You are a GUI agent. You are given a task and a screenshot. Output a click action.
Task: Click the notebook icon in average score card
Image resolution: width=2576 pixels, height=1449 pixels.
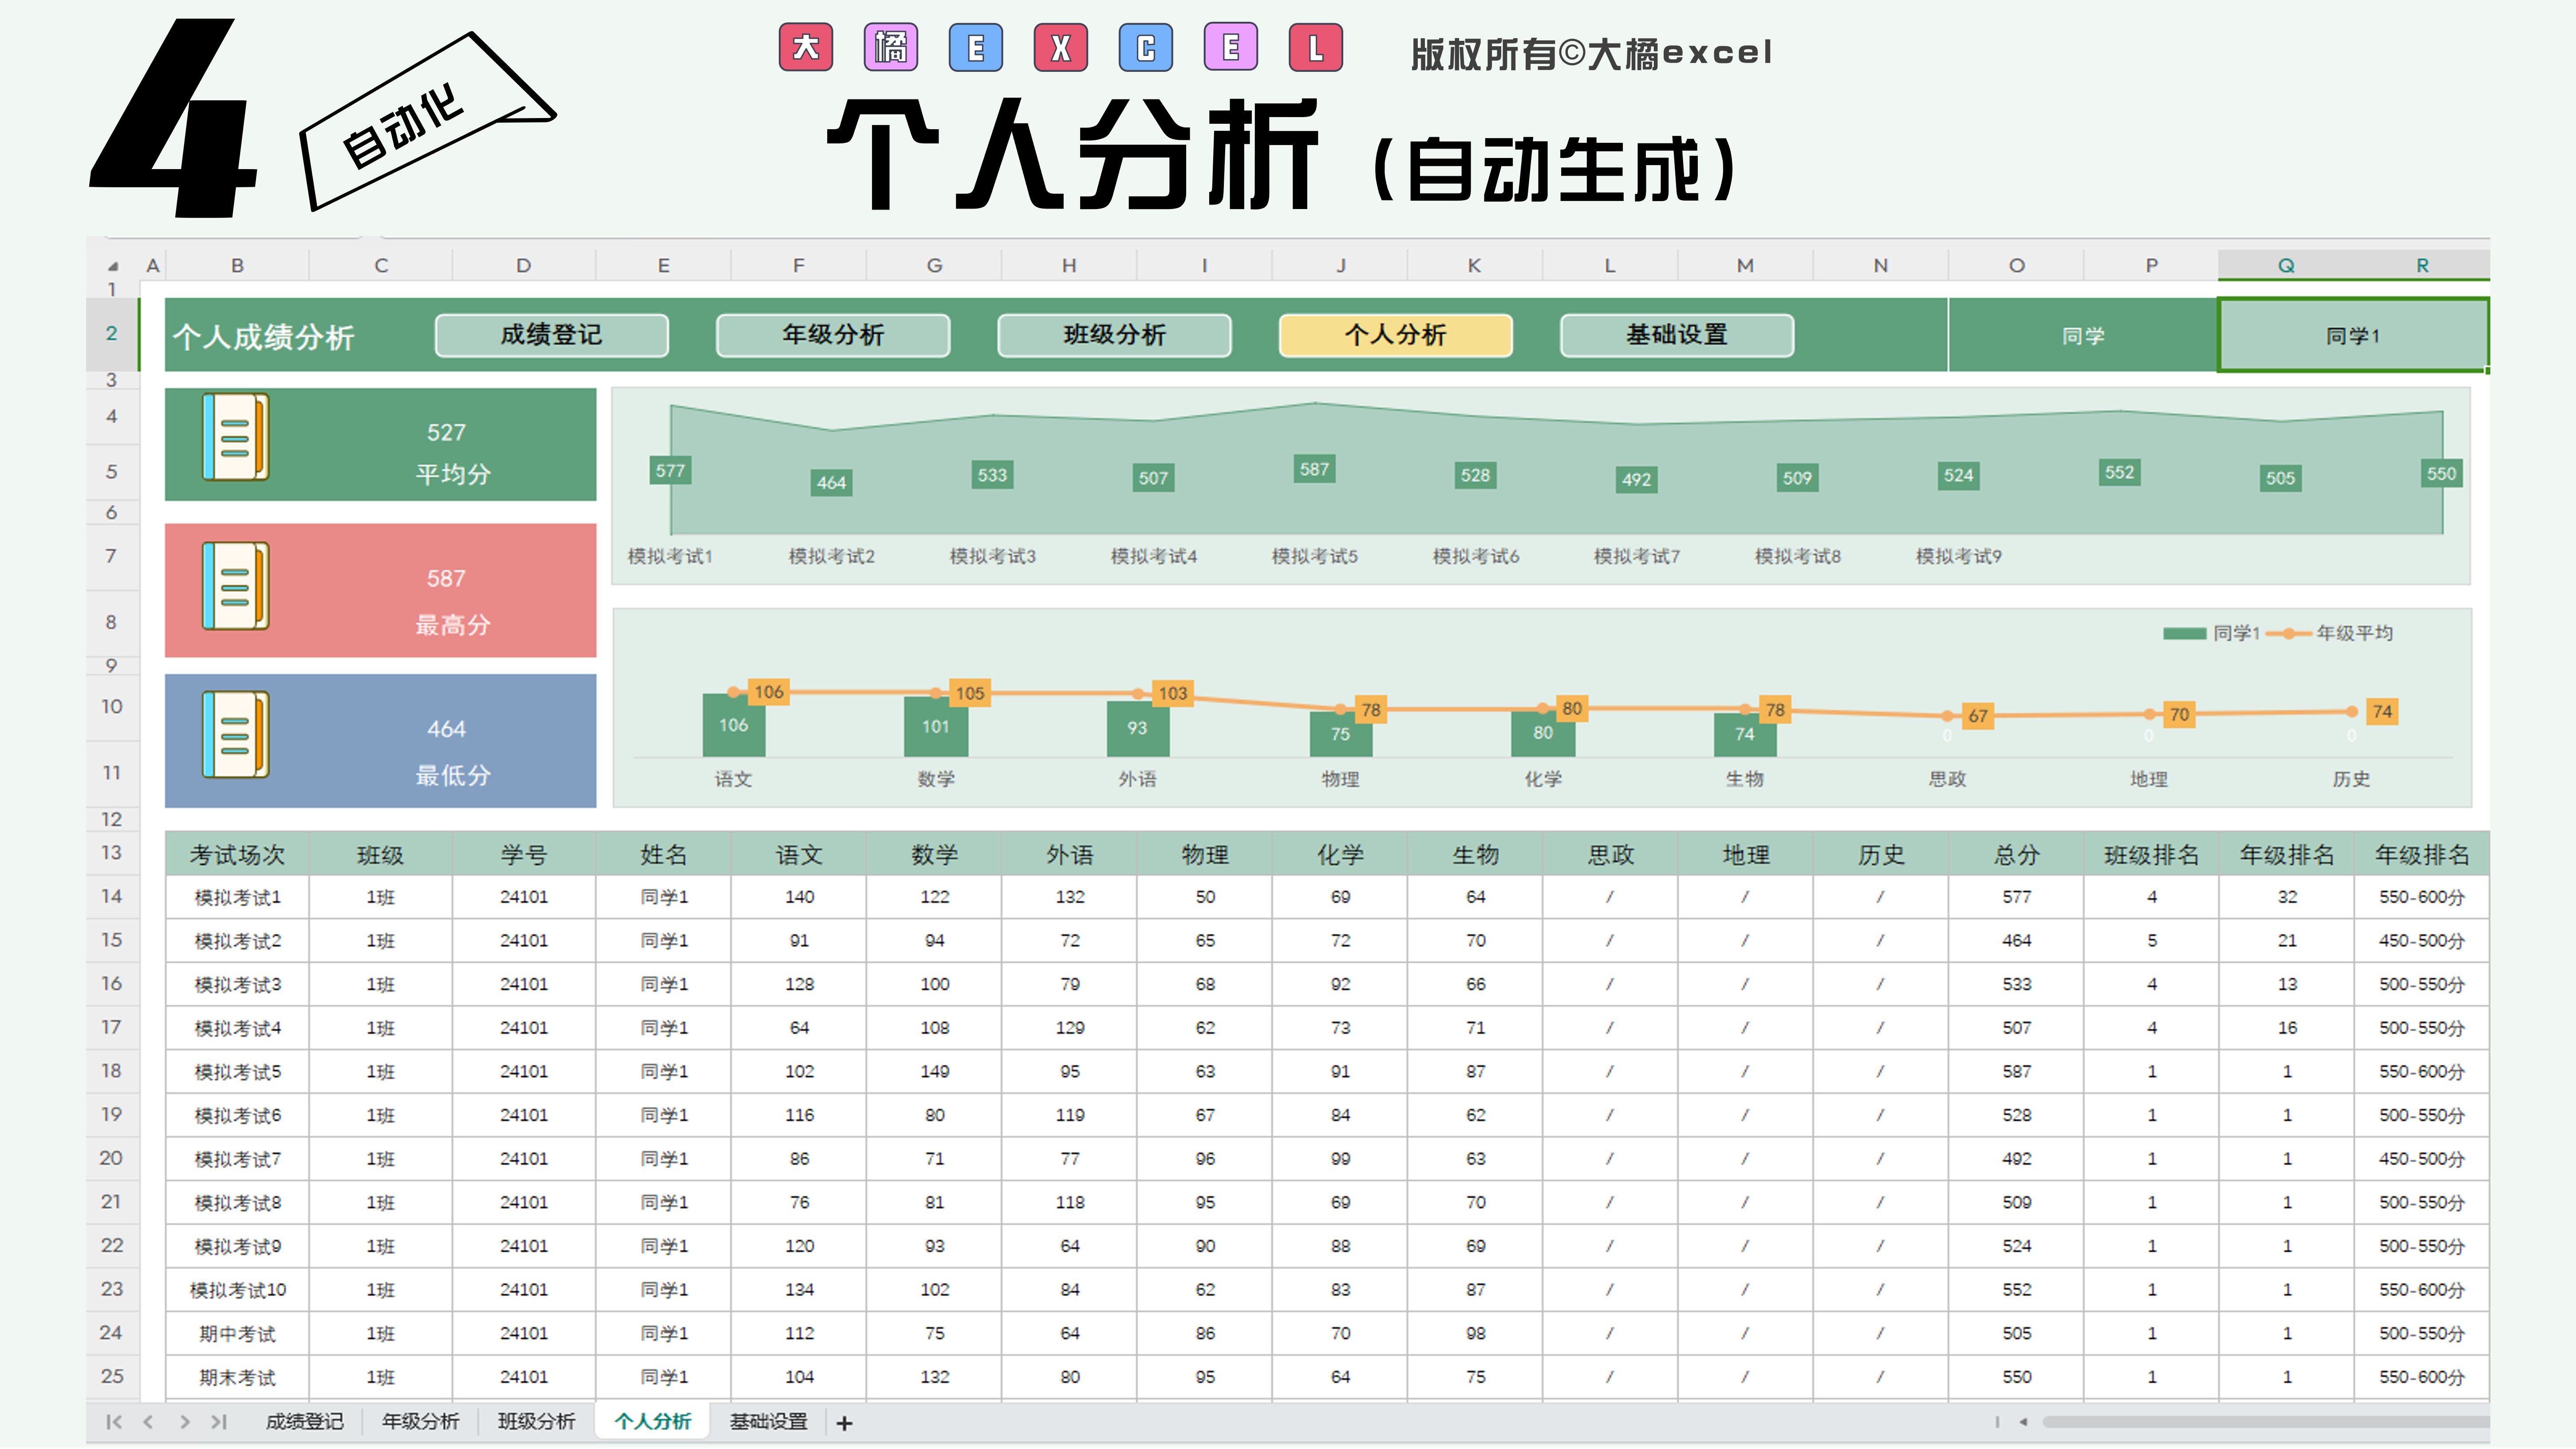point(235,438)
